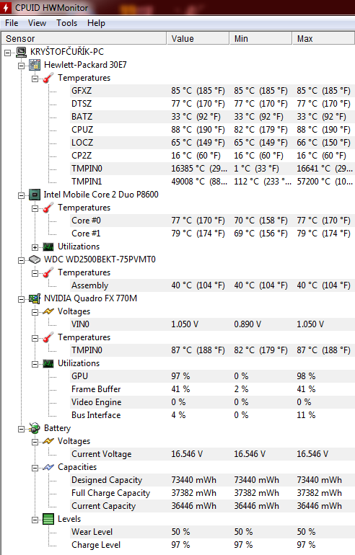
Task: Click the Battery device icon
Action: click(x=35, y=428)
